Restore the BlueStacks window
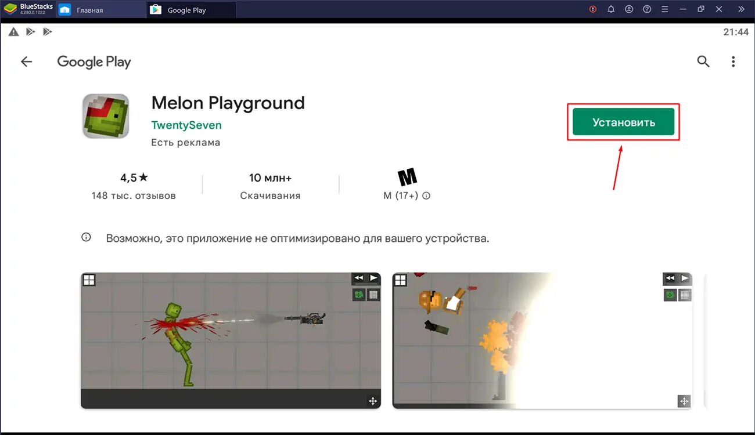Screen dimensions: 755x435 coord(701,9)
